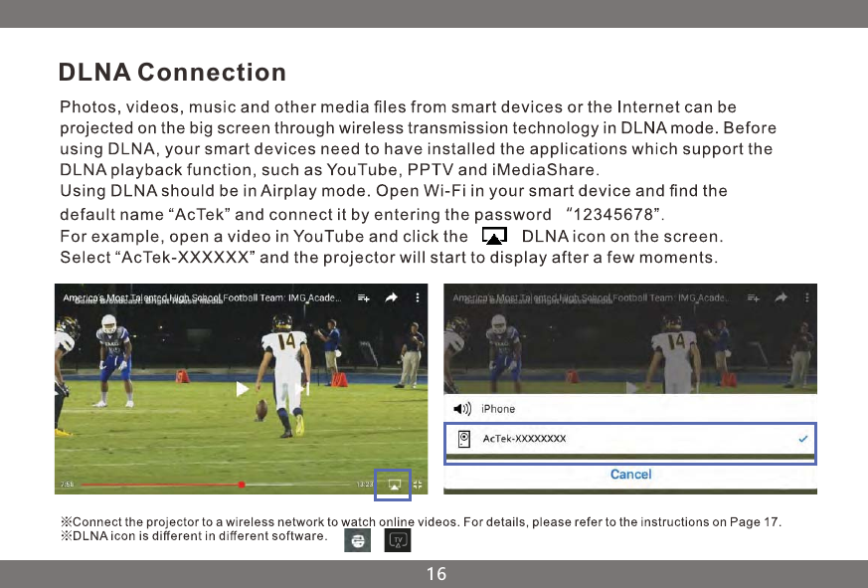Click the total duration 13:23 label

(x=365, y=485)
